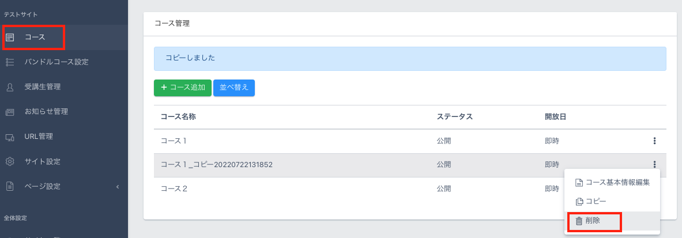Expand the ページ設定 submenu chevron
This screenshot has height=238, width=682.
click(x=118, y=186)
